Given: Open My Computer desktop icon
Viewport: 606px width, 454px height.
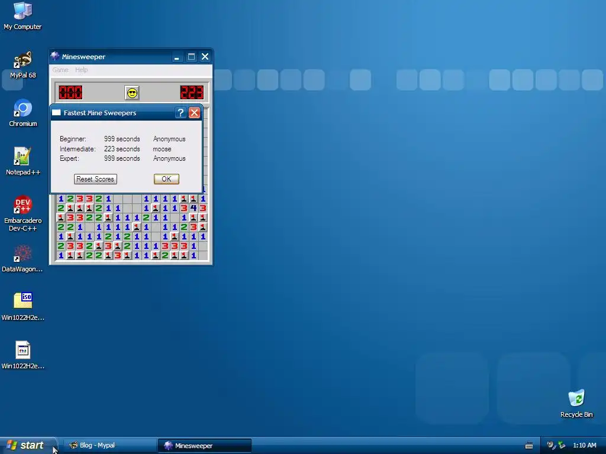Looking at the screenshot, I should [22, 16].
